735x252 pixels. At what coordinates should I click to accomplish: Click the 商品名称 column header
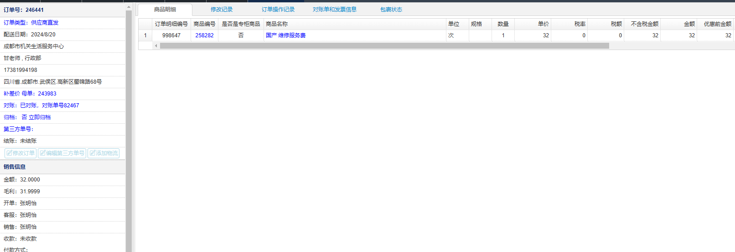coord(355,24)
